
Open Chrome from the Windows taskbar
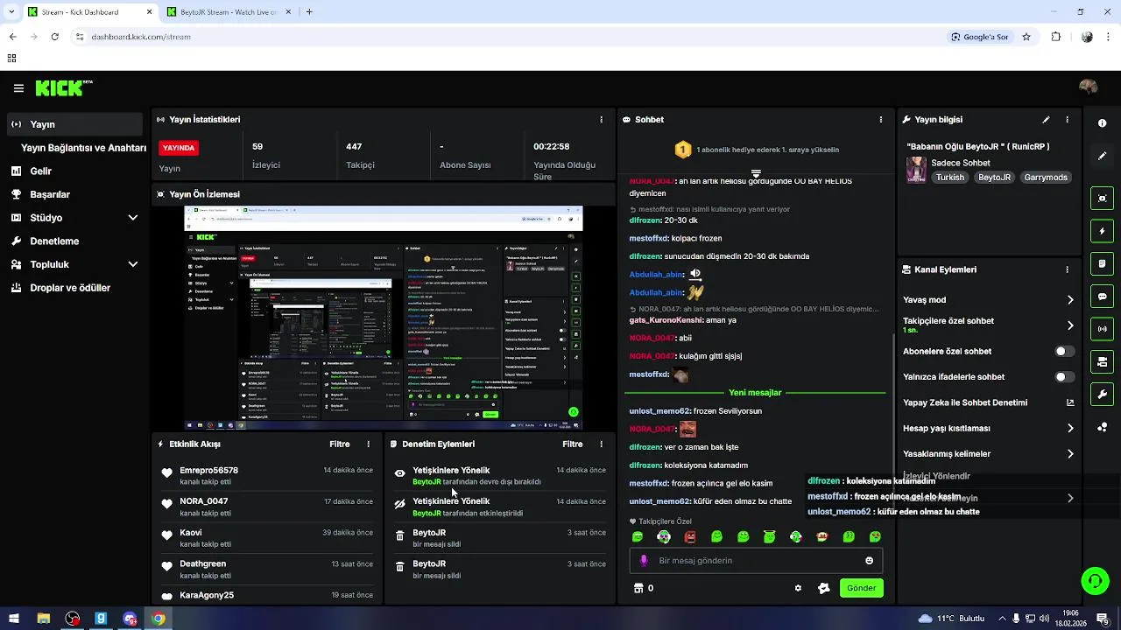[158, 619]
